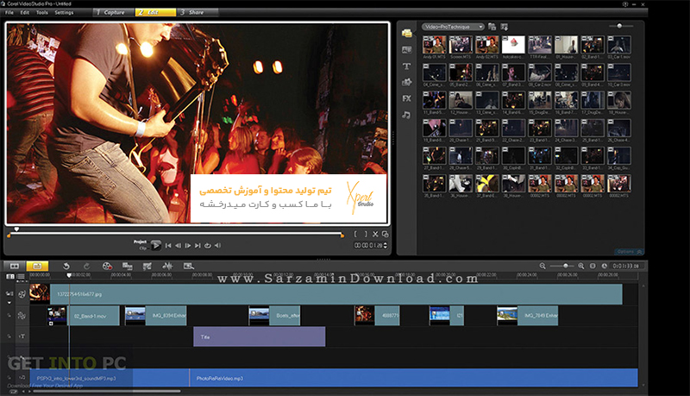Toggle ripple lock on title track
This screenshot has width=690, height=396.
(x=9, y=336)
